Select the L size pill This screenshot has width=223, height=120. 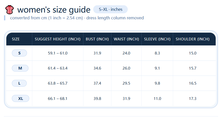[19, 83]
